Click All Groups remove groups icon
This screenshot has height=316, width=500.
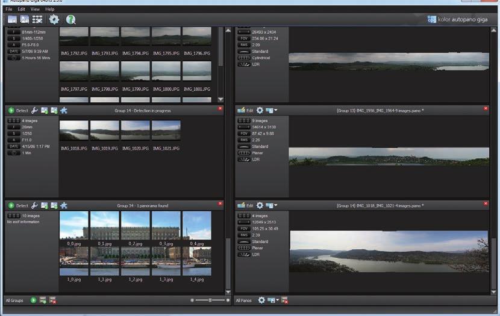(52, 300)
